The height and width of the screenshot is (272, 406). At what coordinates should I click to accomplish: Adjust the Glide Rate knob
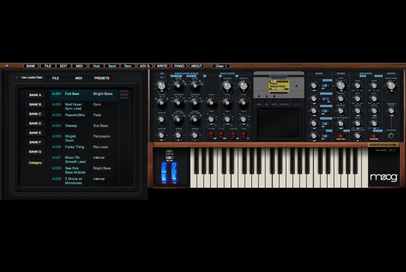[x=161, y=135]
